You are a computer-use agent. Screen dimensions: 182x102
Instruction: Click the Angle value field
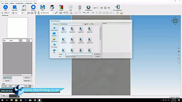click(9, 13)
